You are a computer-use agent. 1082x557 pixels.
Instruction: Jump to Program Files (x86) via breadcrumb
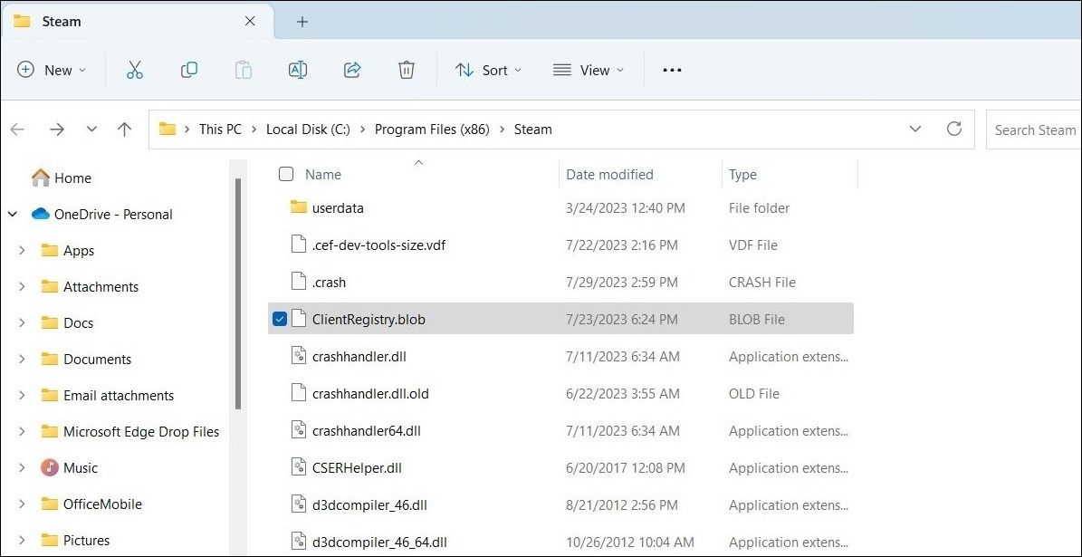(x=432, y=129)
